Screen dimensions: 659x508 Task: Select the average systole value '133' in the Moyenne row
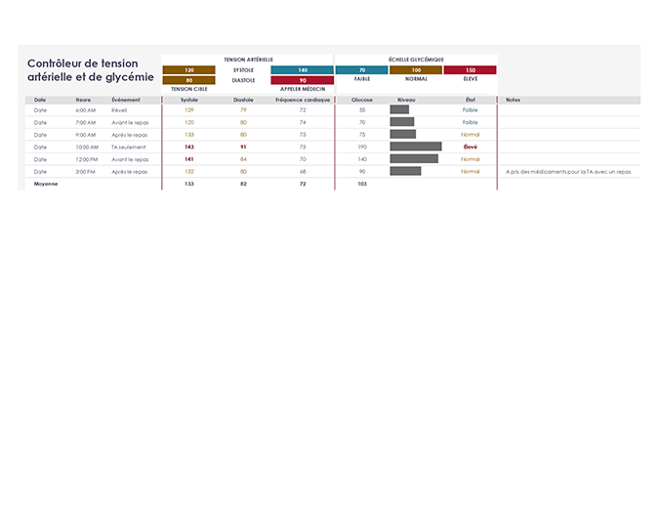189,185
